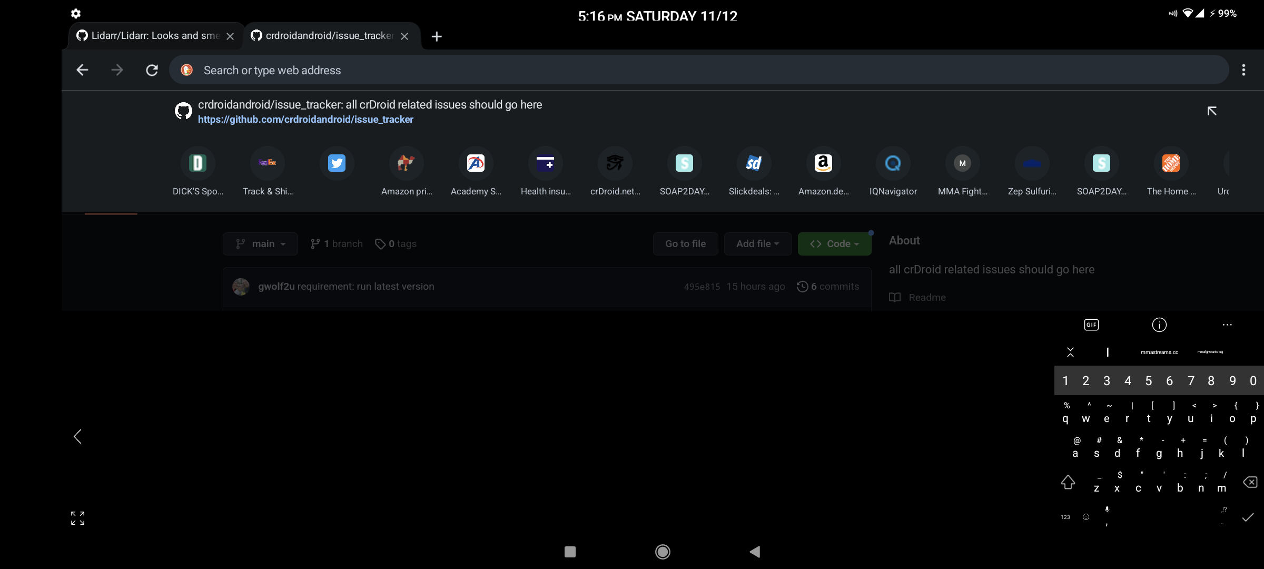Open the Twitter shortcut icon
This screenshot has height=569, width=1264.
(336, 163)
